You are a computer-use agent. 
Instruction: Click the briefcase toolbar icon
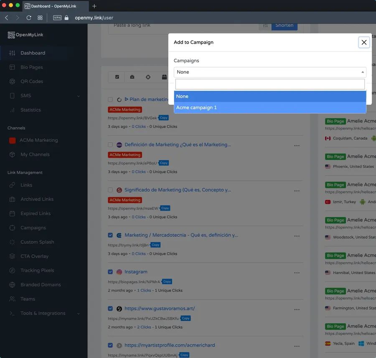pos(132,77)
